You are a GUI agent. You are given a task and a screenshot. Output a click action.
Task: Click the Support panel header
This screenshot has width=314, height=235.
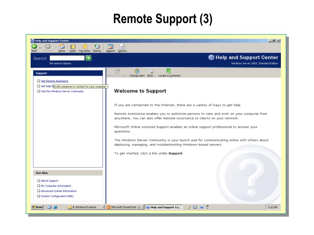point(68,73)
